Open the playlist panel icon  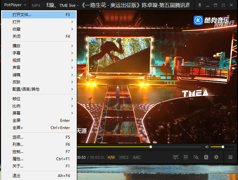coord(206,157)
